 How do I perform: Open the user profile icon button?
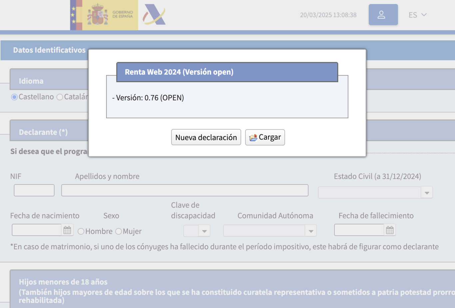click(x=383, y=15)
